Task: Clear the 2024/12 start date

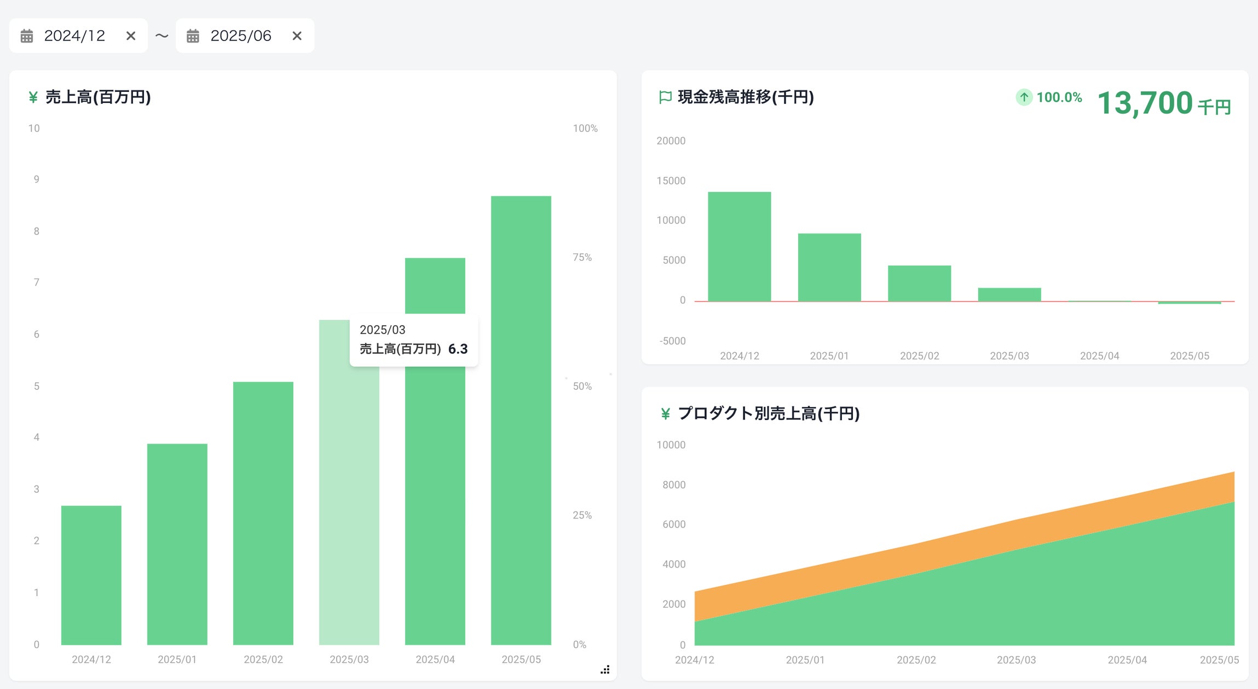Action: click(131, 36)
